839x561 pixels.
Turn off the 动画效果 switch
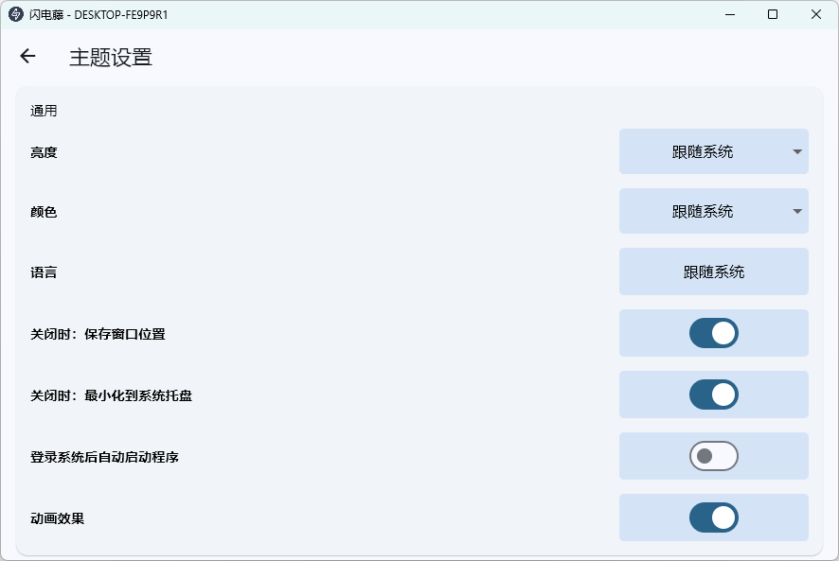click(713, 517)
